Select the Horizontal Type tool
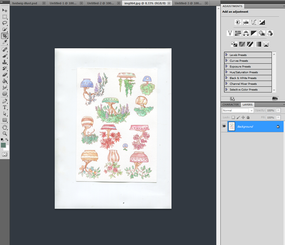Image resolution: width=285 pixels, height=245 pixels. coord(4,108)
